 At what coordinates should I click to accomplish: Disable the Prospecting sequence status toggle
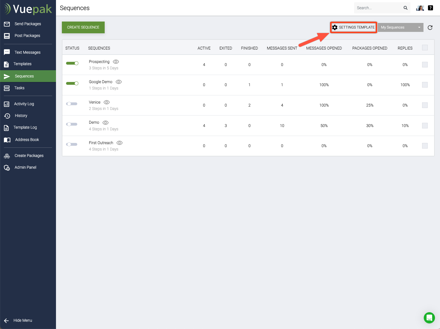point(72,63)
